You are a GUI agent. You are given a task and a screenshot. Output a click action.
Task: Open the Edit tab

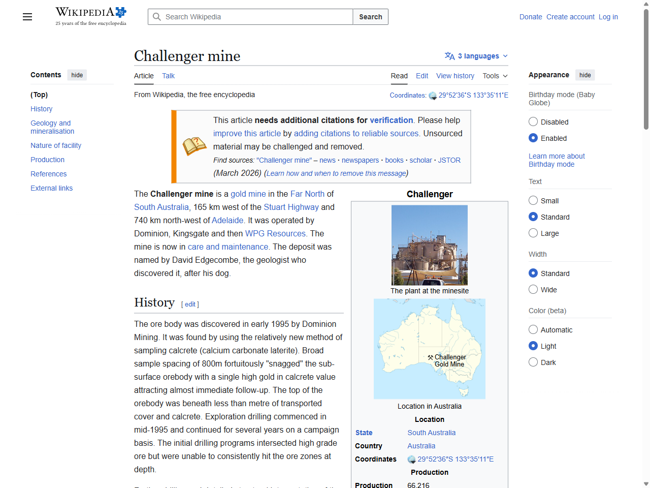[x=422, y=76]
